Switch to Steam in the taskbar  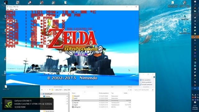(195, 37)
